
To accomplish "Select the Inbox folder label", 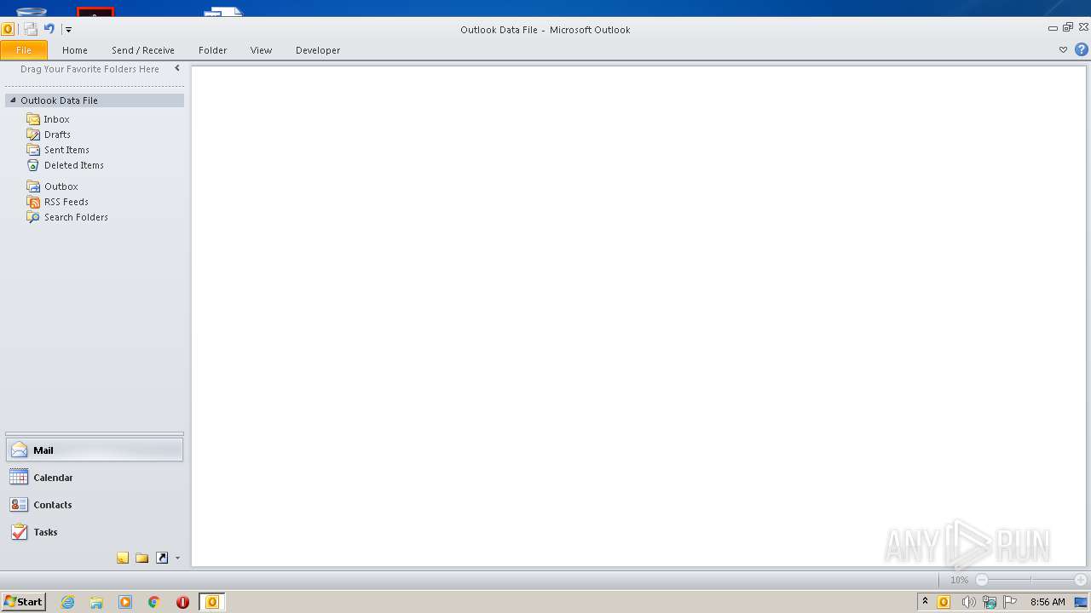I will [x=57, y=120].
